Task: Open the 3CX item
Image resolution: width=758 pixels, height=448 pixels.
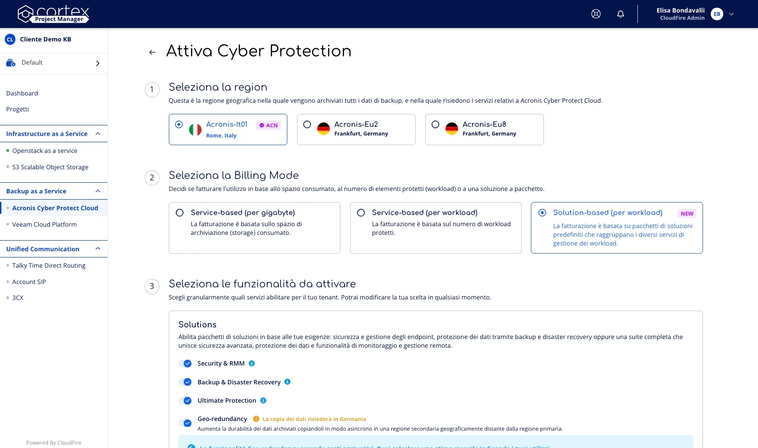Action: click(x=18, y=298)
